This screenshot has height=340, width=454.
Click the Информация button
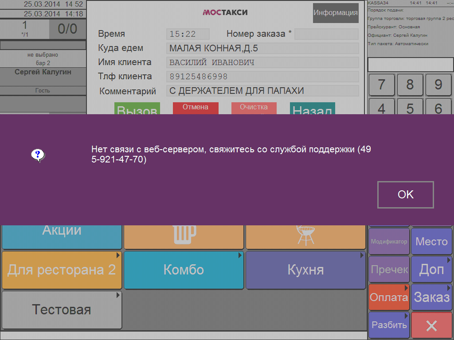point(336,13)
